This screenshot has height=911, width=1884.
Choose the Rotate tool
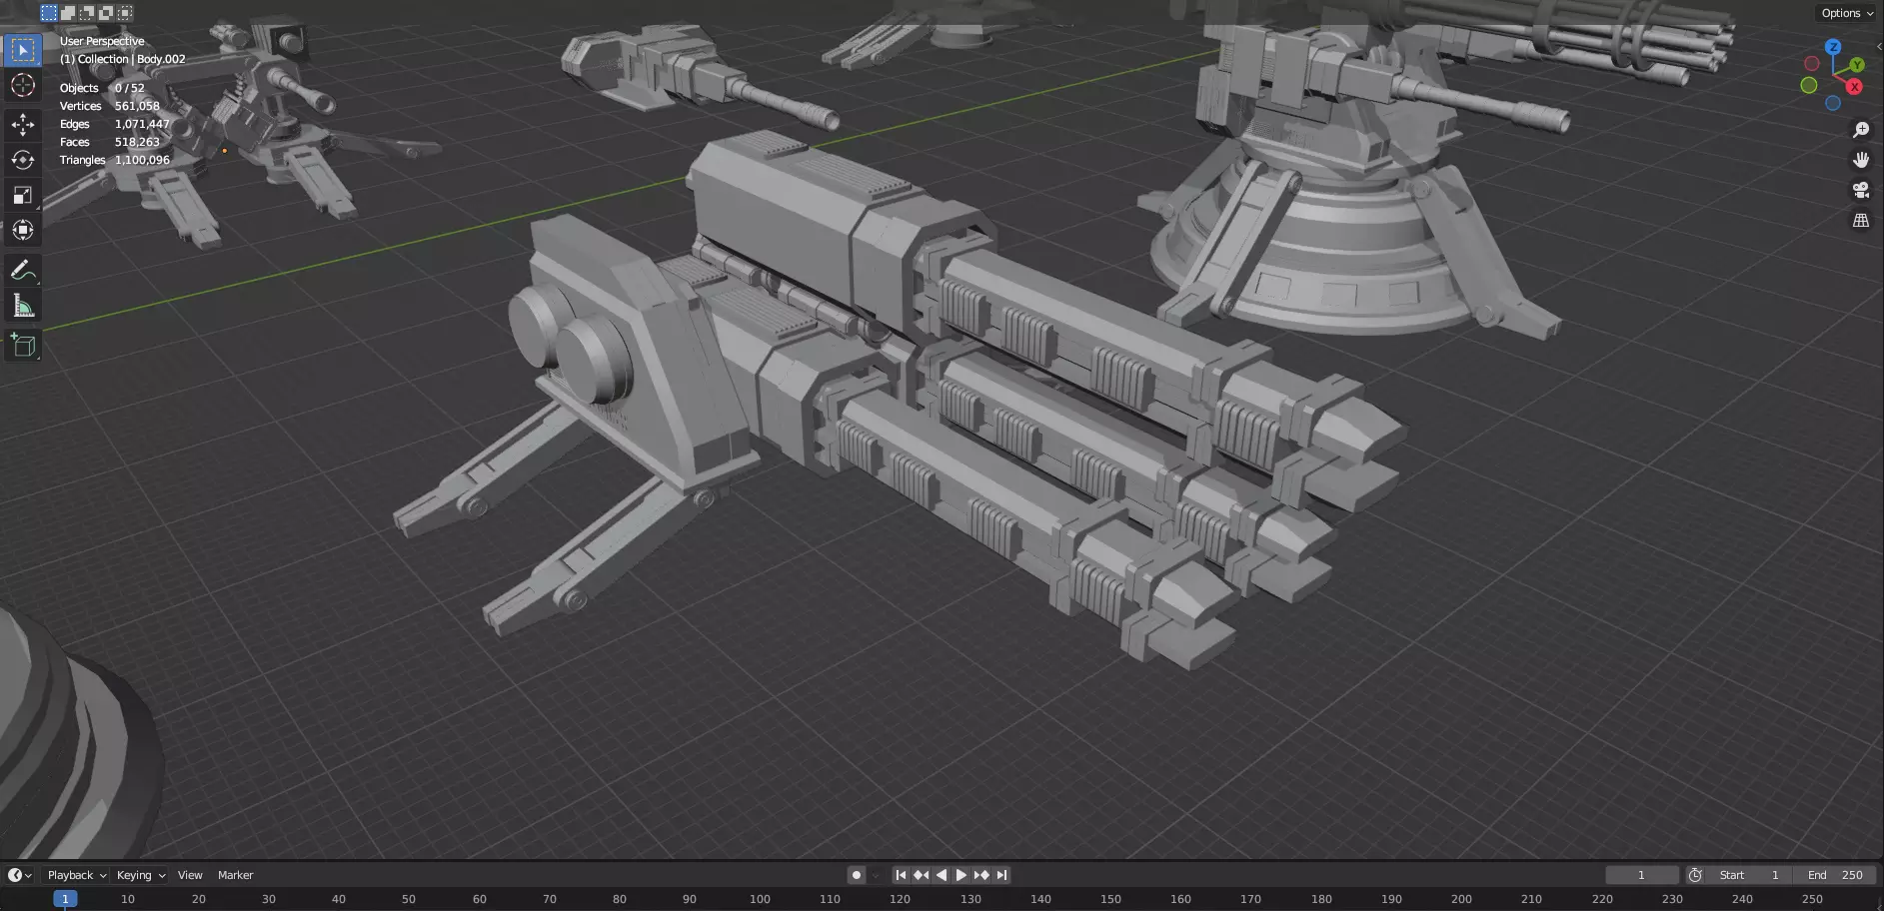click(23, 160)
